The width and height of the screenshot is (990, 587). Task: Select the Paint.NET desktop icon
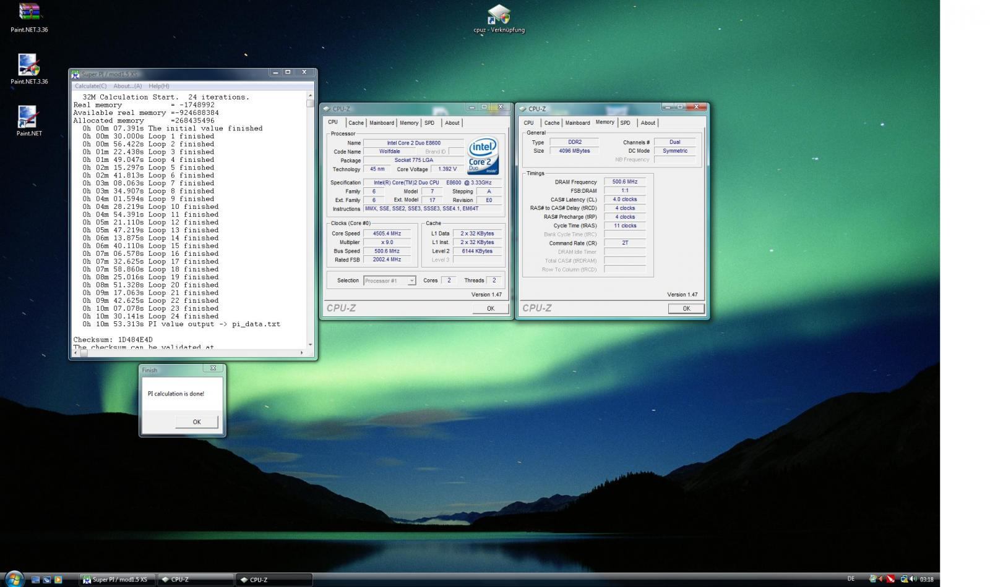[28, 117]
